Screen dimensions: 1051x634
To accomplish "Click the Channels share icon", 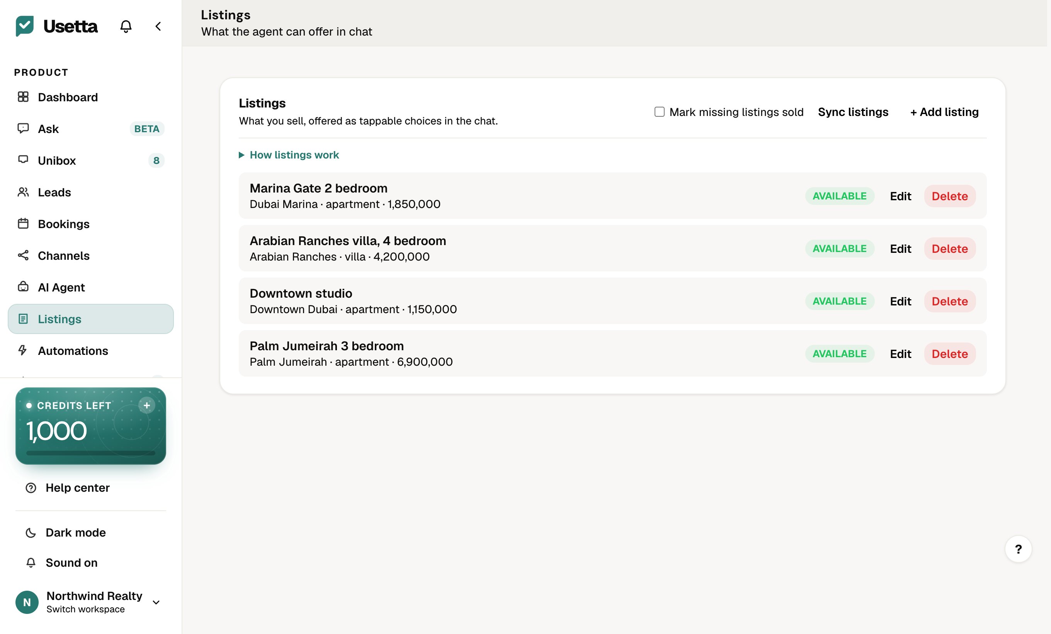I will (23, 255).
